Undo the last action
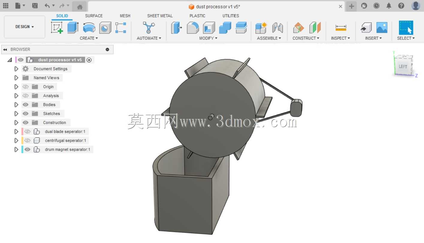 point(47,5)
